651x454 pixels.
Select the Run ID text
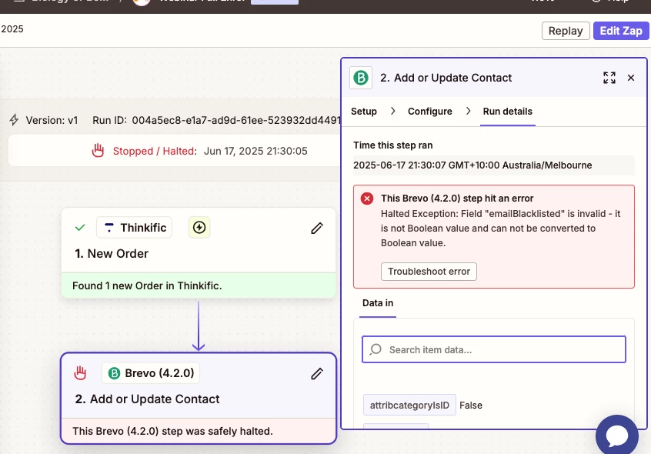(x=216, y=120)
